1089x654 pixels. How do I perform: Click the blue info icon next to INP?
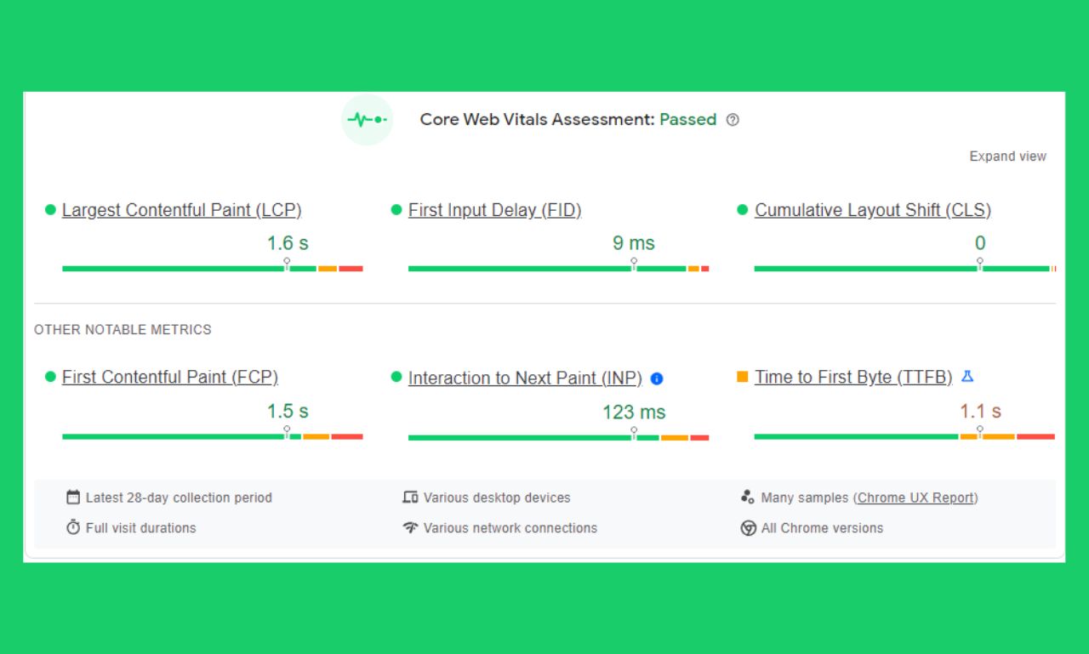pyautogui.click(x=656, y=380)
